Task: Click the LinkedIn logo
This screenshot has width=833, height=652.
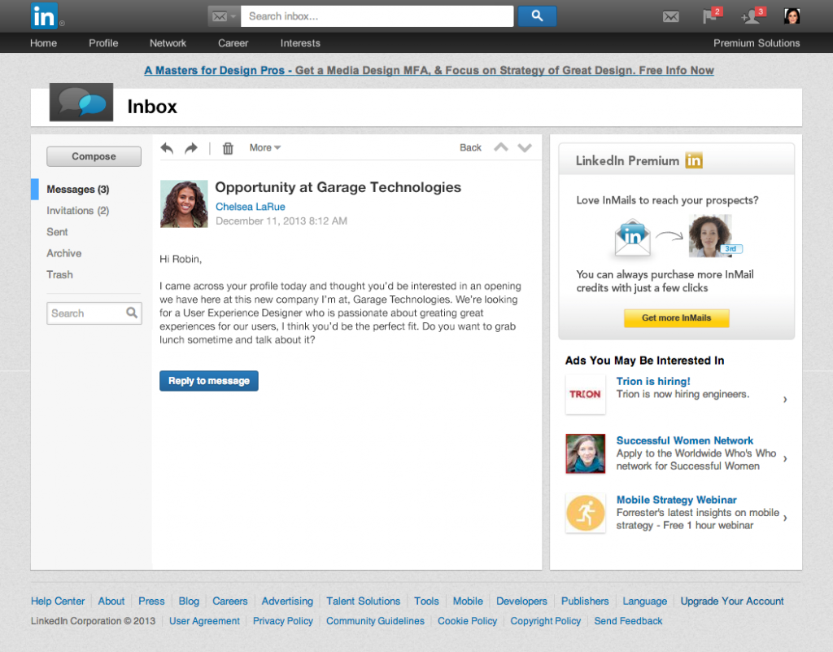Action: coord(44,16)
